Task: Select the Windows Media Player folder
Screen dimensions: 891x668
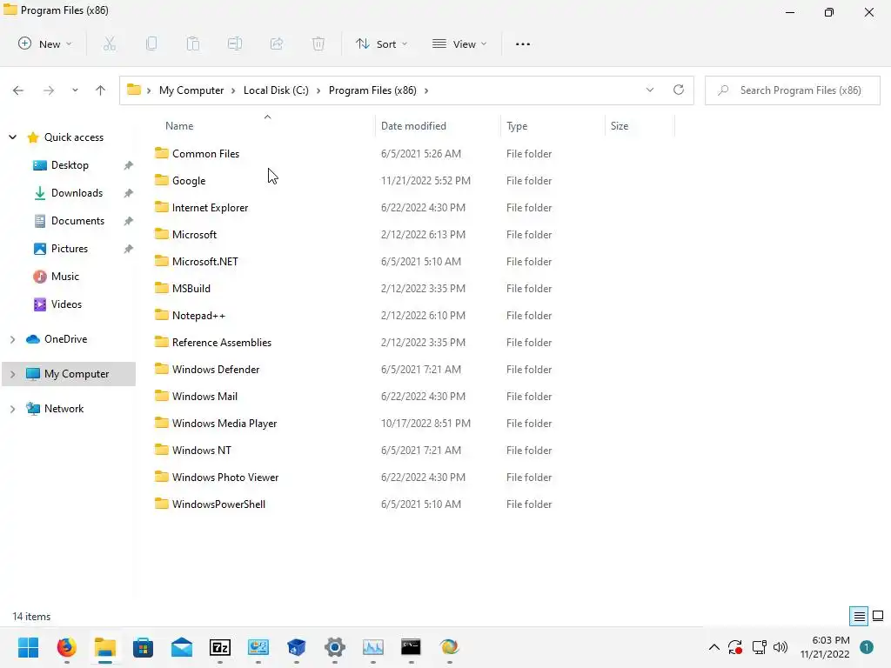Action: tap(224, 424)
